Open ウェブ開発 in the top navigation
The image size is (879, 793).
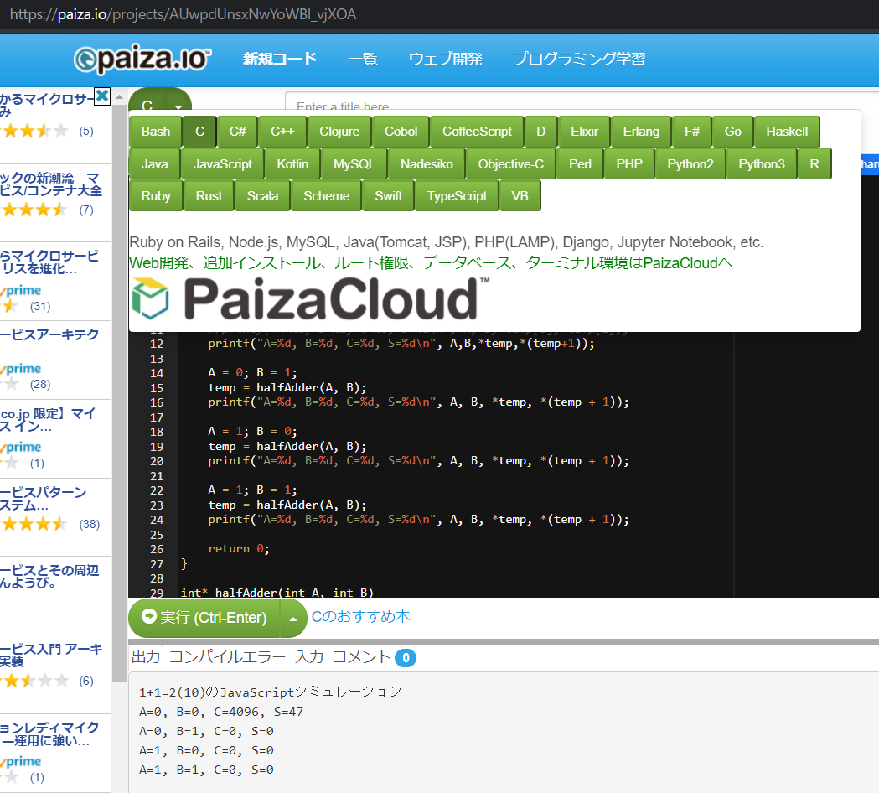click(x=445, y=60)
